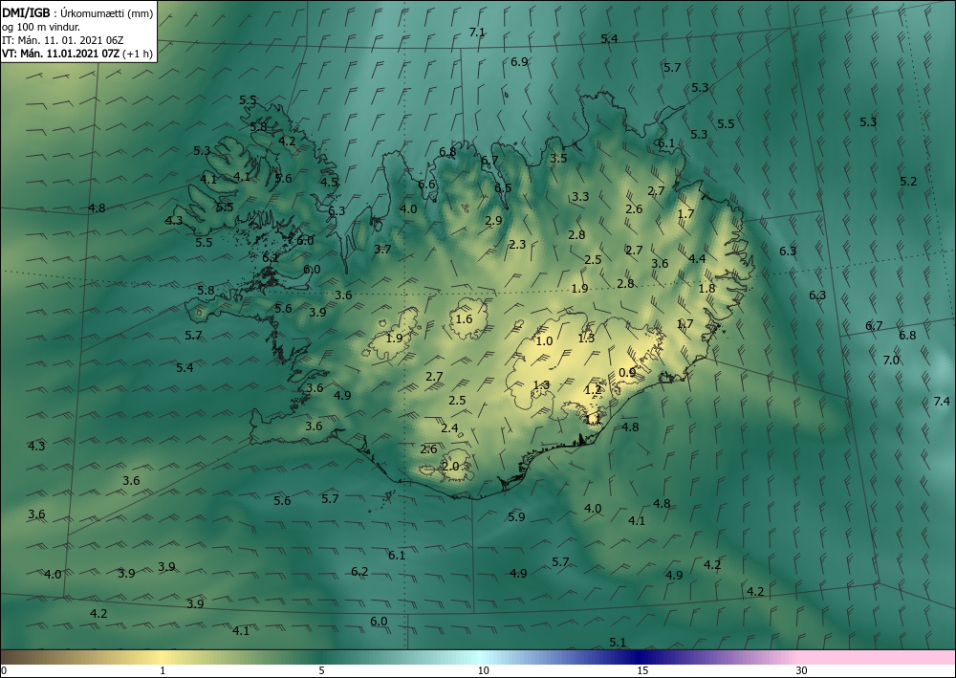Click the pale cyan part of the color scale above label 10
Image resolution: width=956 pixels, height=678 pixels.
(x=483, y=657)
